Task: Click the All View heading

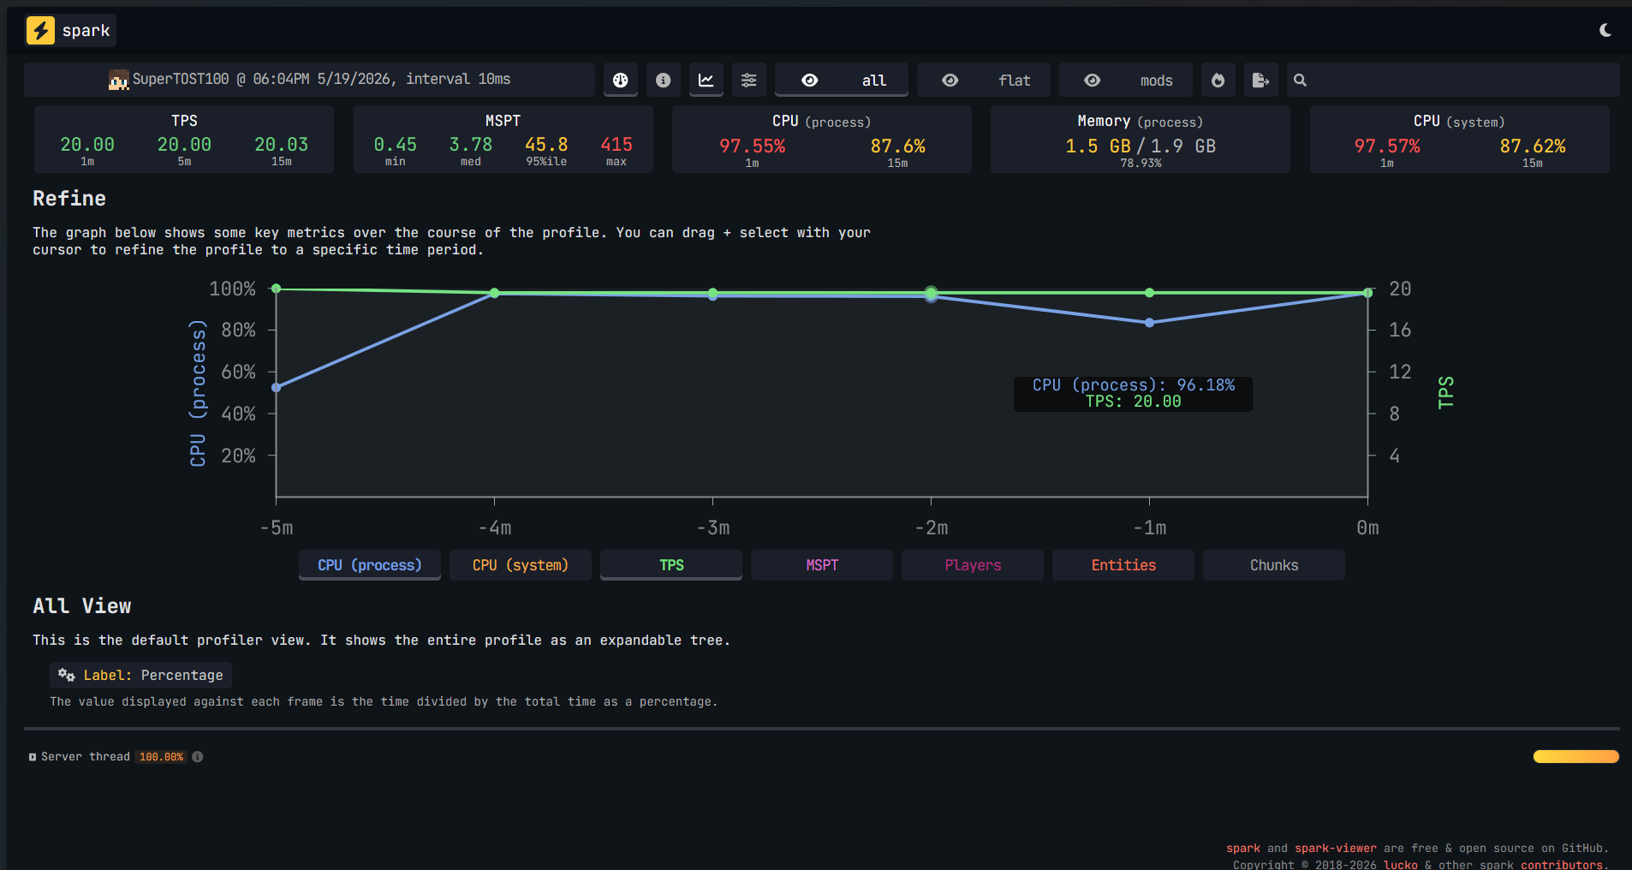Action: pos(82,606)
